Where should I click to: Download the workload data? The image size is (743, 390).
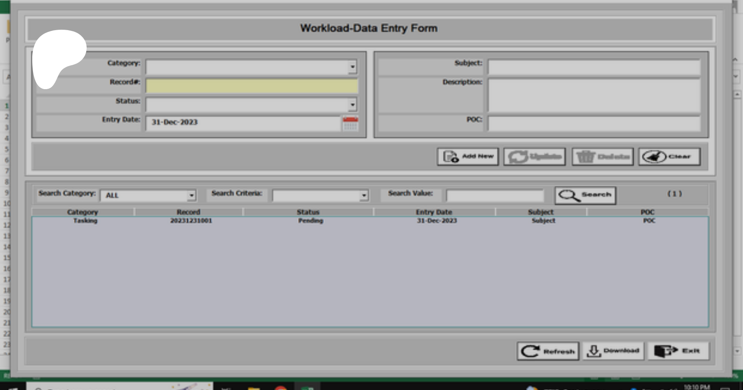pos(613,351)
